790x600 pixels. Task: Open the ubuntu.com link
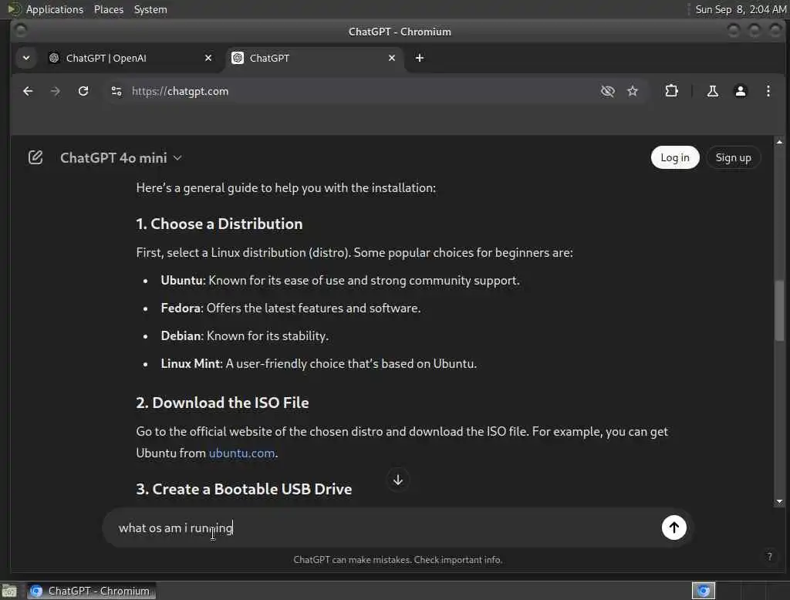241,453
